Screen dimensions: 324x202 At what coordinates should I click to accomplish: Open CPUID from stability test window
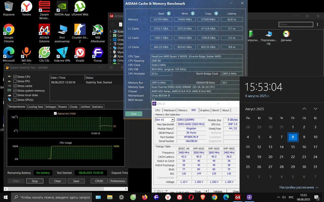(99, 181)
